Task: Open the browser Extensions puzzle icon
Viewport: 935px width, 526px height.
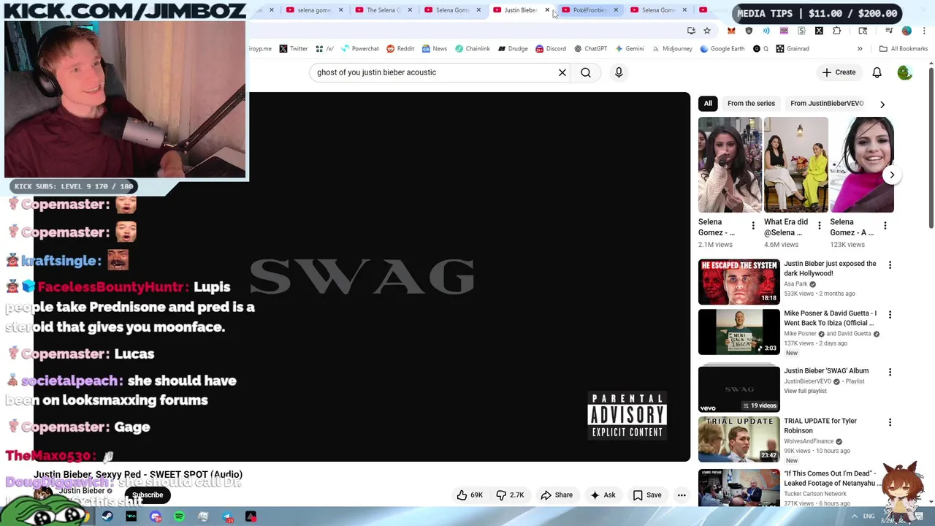Action: click(836, 31)
